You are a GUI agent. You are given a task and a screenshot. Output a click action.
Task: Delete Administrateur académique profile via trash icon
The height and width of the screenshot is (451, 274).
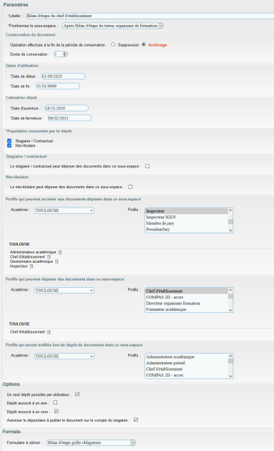coord(59,252)
